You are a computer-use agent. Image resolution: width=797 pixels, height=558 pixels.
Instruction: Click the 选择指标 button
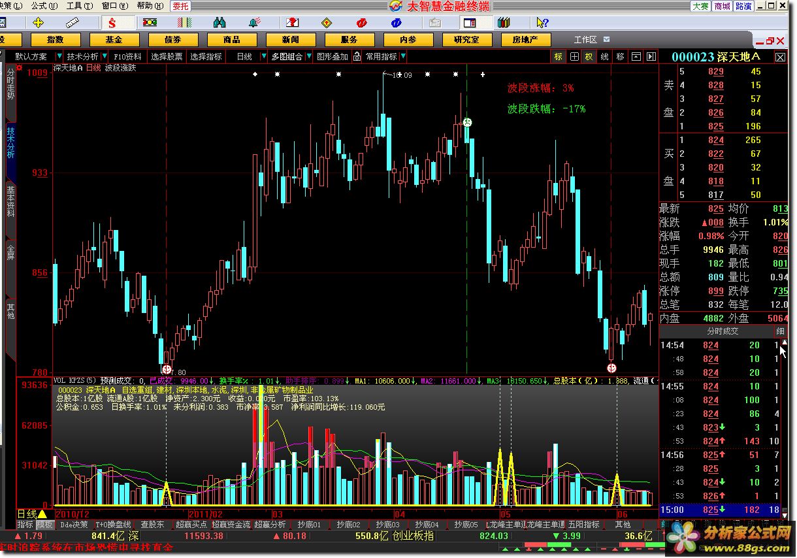(206, 57)
